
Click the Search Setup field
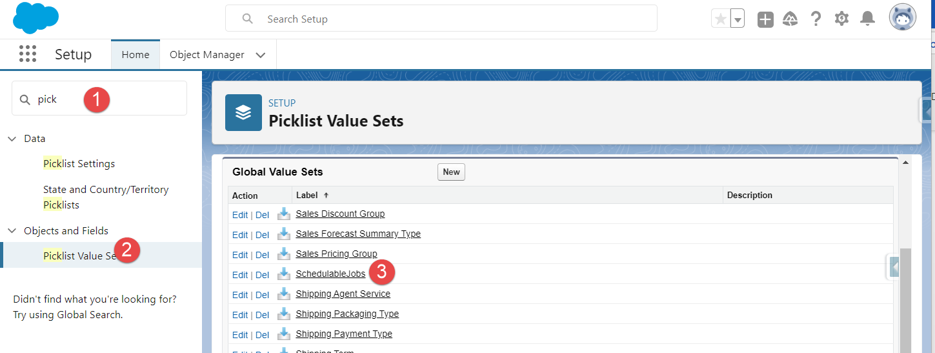[441, 19]
